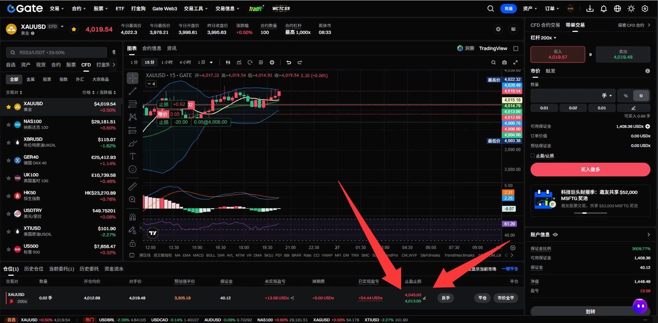Screen dimensions: 658x323
Task: Click the RSS3/USDT search box
Action: tap(57, 52)
